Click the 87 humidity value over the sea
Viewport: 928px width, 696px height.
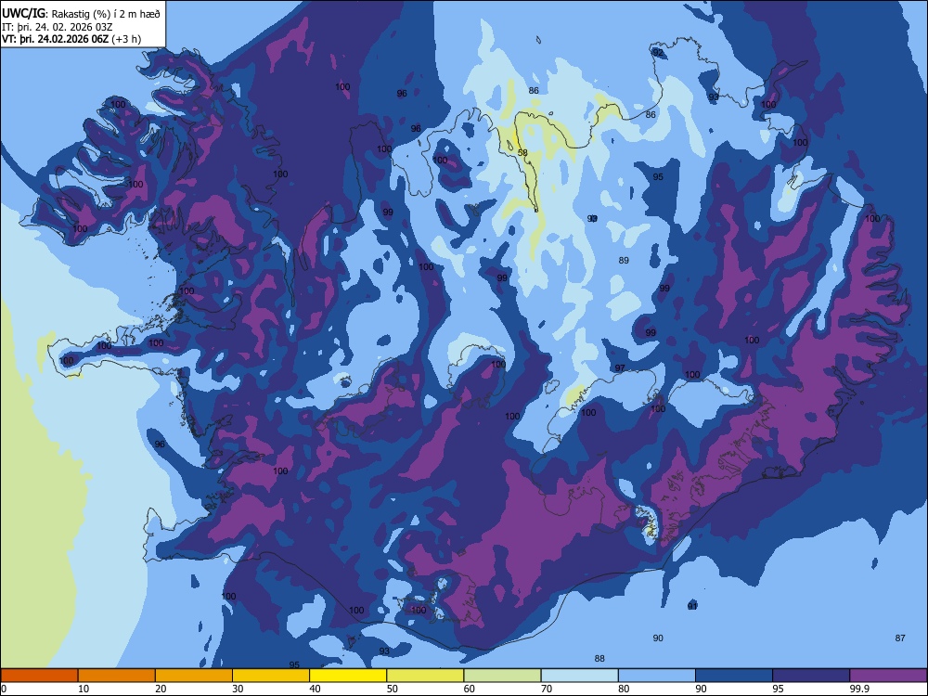[900, 638]
